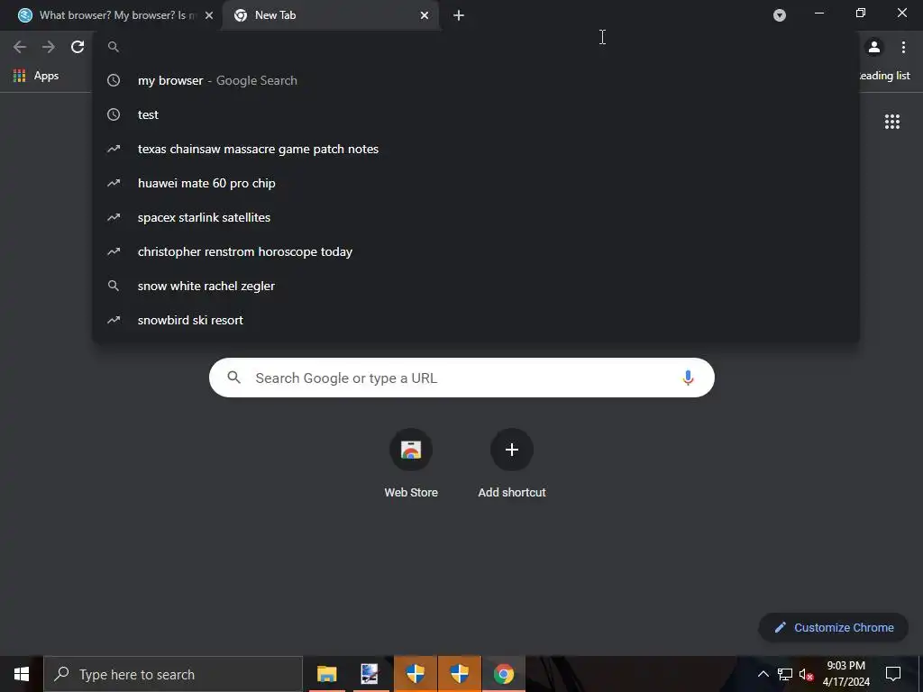Open the taskbar clock showing 9:03 PM
This screenshot has height=692, width=923.
[845, 674]
